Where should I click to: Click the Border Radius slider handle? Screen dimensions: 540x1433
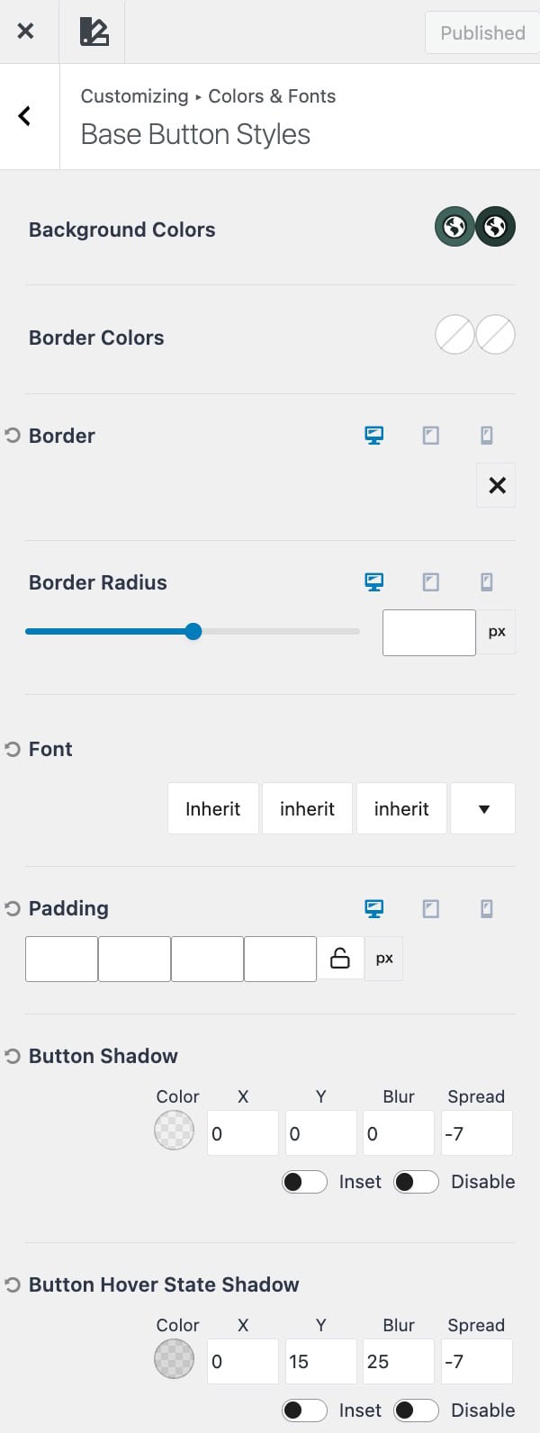click(x=193, y=632)
